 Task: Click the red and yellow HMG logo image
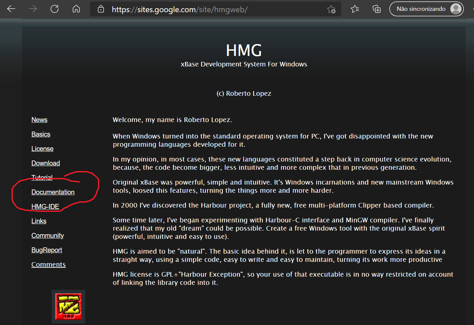[68, 307]
